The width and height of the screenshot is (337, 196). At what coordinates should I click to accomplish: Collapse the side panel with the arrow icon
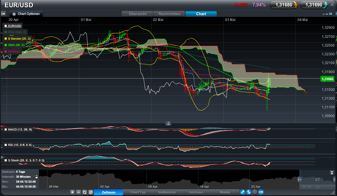[x=3, y=14]
